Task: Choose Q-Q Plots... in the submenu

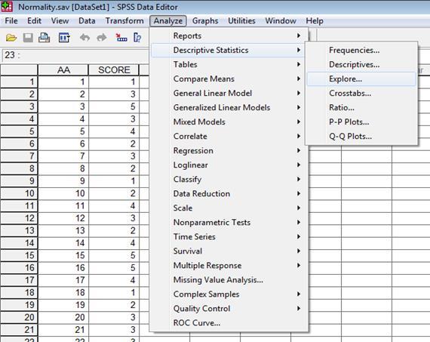Action: [x=361, y=136]
